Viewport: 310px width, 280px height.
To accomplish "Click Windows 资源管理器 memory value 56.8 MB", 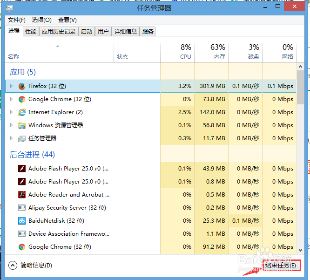I will tap(214, 125).
